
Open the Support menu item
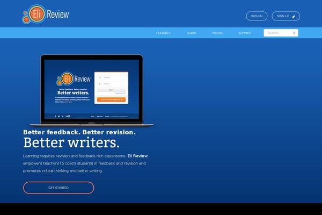[x=245, y=33]
